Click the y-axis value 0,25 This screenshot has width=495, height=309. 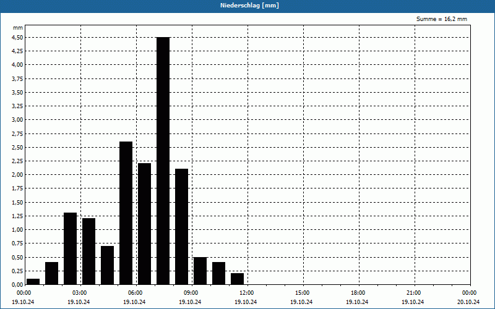point(17,271)
